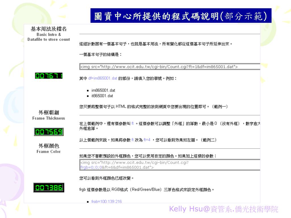Click the （範例一） text
Image resolution: width=291 pixels, height=218 pixels.
coord(220,106)
